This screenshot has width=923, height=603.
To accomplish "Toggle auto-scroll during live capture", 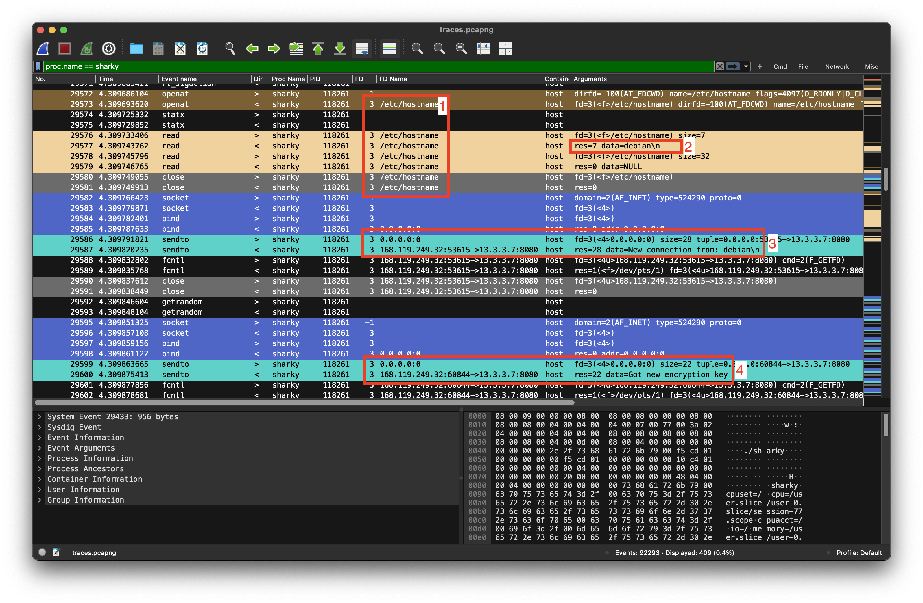I will [361, 49].
